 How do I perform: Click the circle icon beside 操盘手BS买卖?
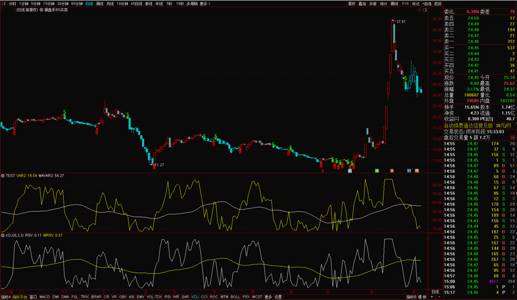pyautogui.click(x=40, y=10)
